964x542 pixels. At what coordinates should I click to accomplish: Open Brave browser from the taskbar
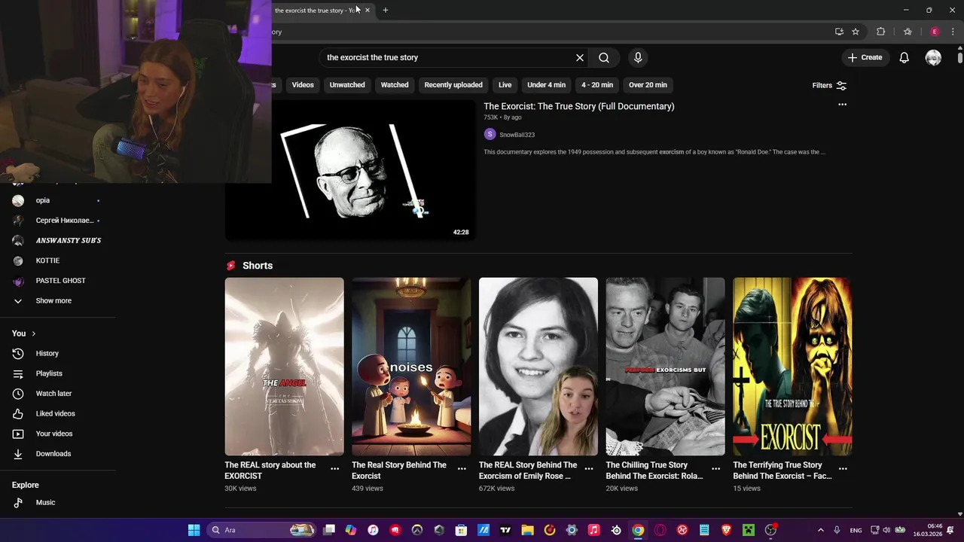(726, 530)
